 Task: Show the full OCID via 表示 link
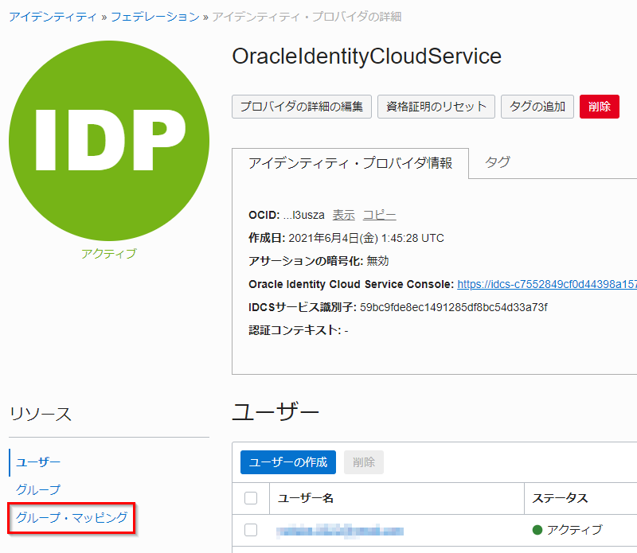click(344, 215)
